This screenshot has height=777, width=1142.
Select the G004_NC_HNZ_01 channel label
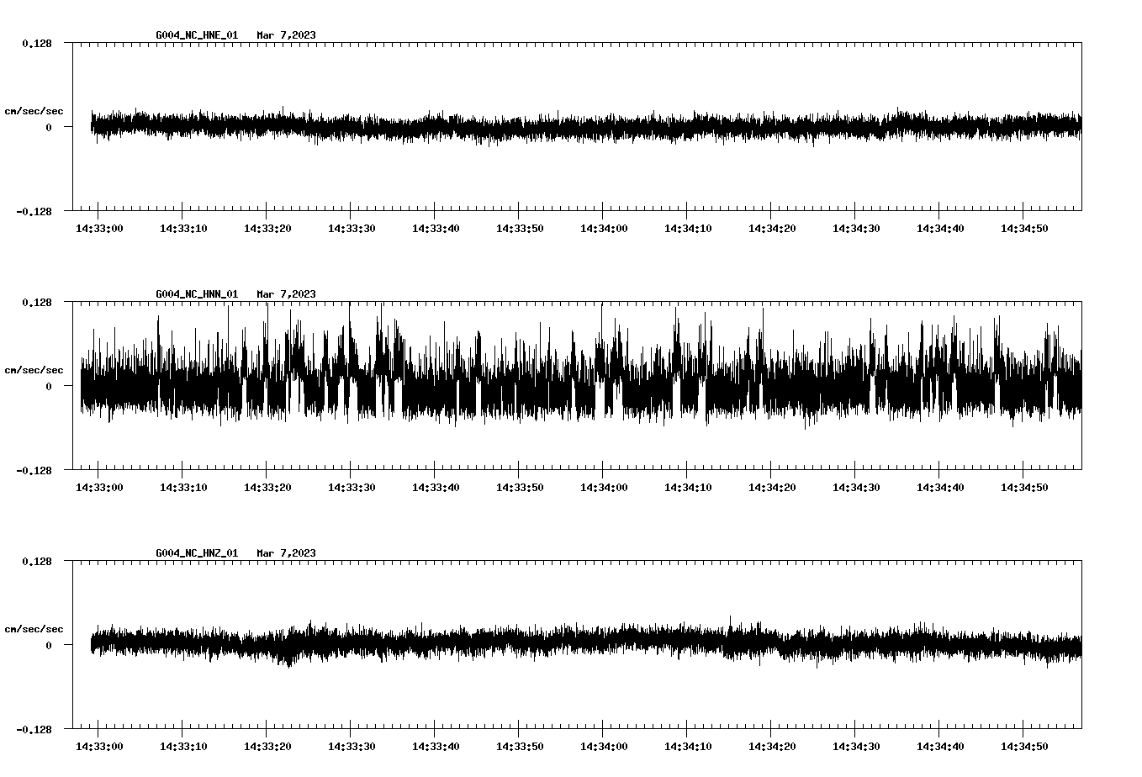coord(195,553)
